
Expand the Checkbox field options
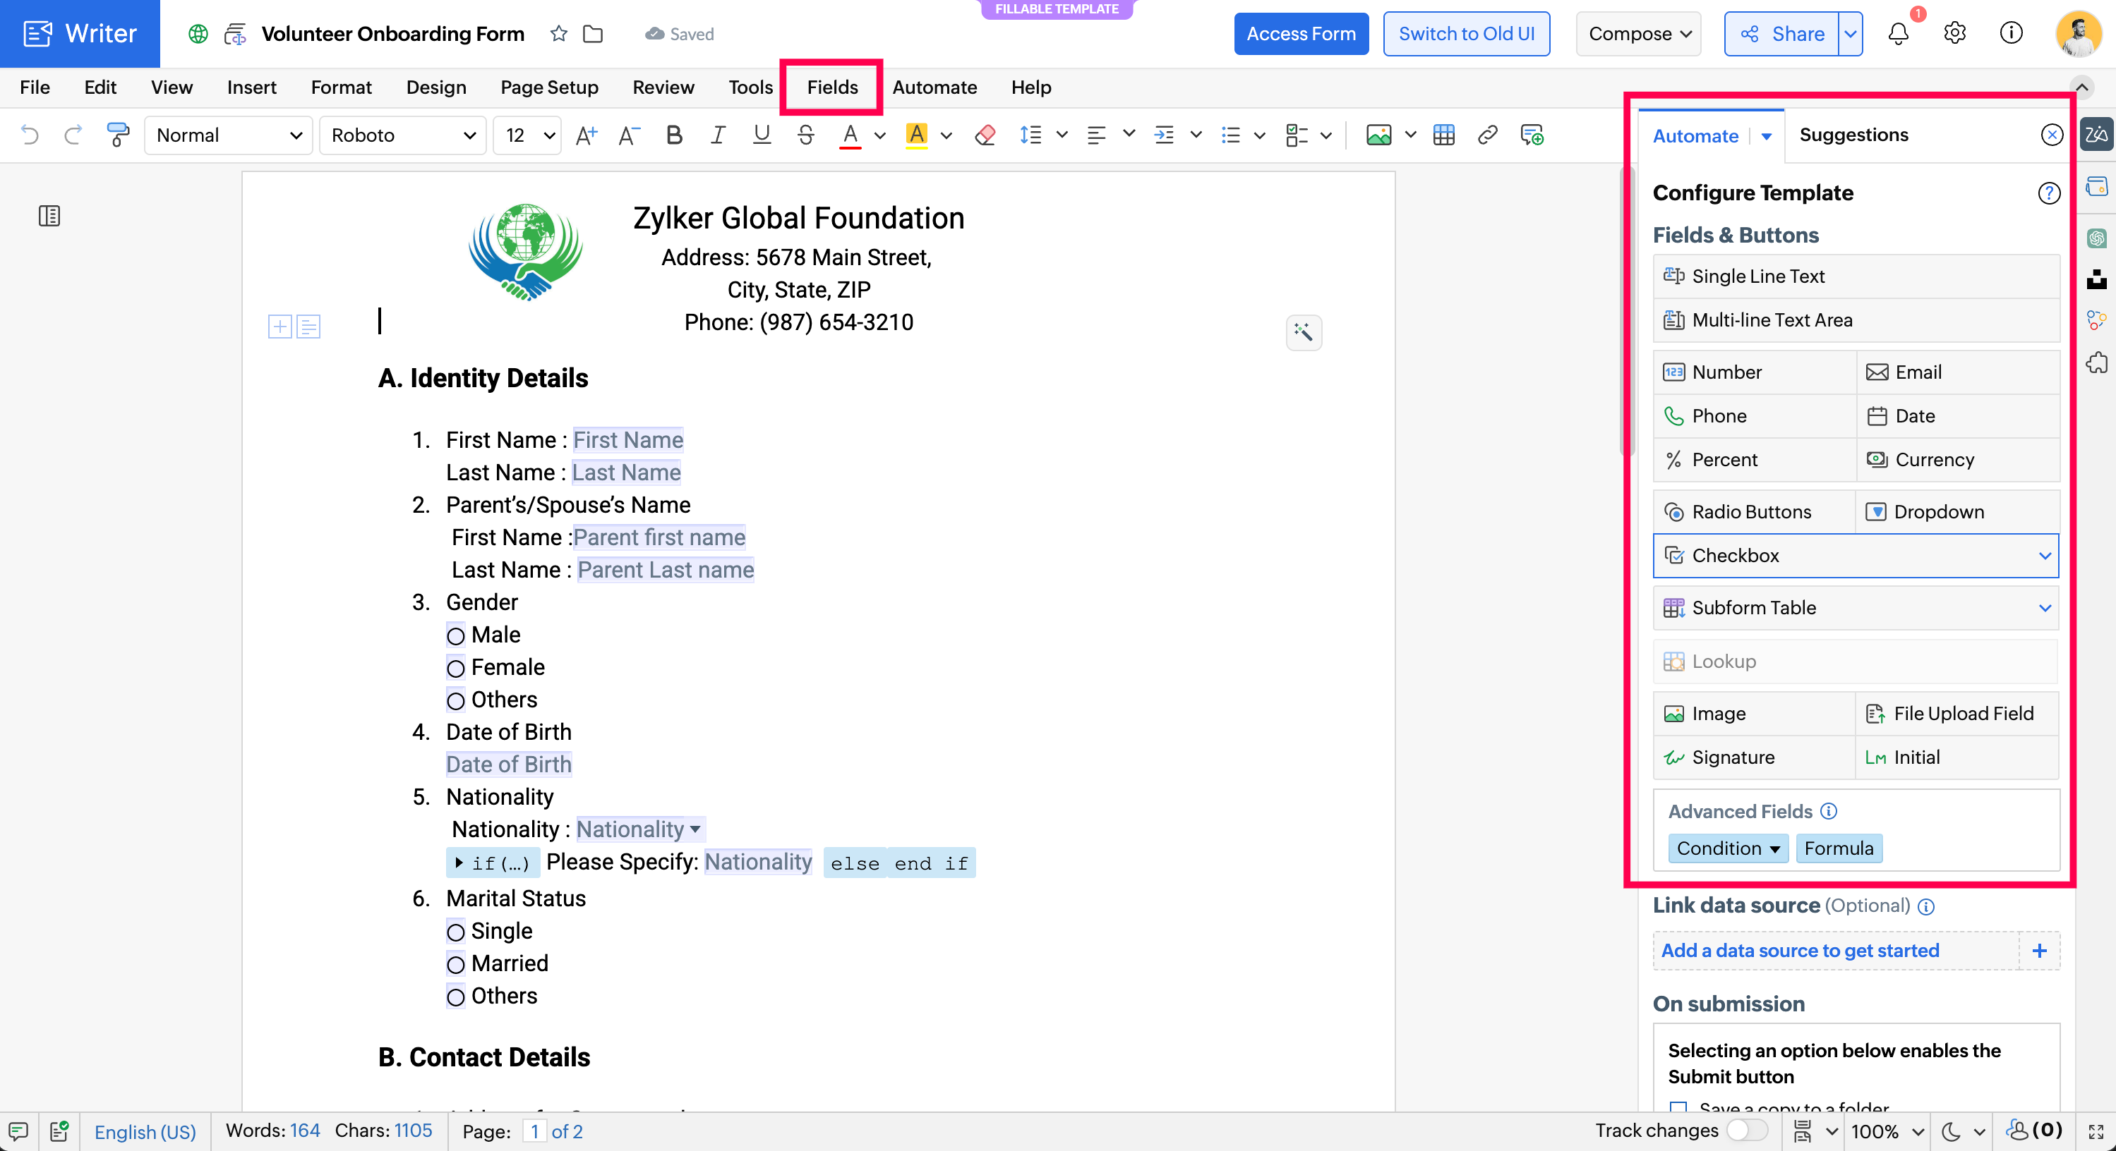2045,556
